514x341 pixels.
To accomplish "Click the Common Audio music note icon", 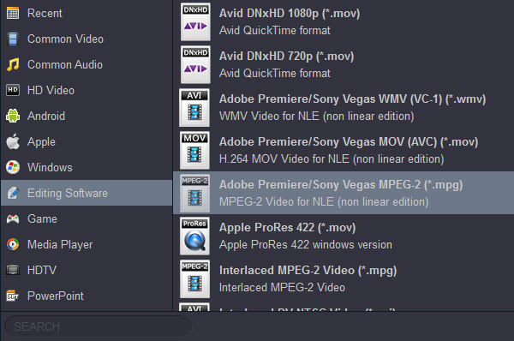I will point(13,64).
